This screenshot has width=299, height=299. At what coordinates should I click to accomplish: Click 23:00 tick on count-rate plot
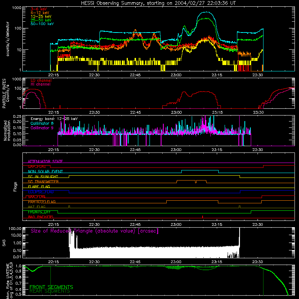point(176,75)
